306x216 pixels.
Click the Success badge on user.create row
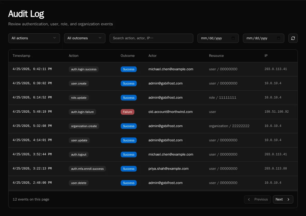pos(128,83)
